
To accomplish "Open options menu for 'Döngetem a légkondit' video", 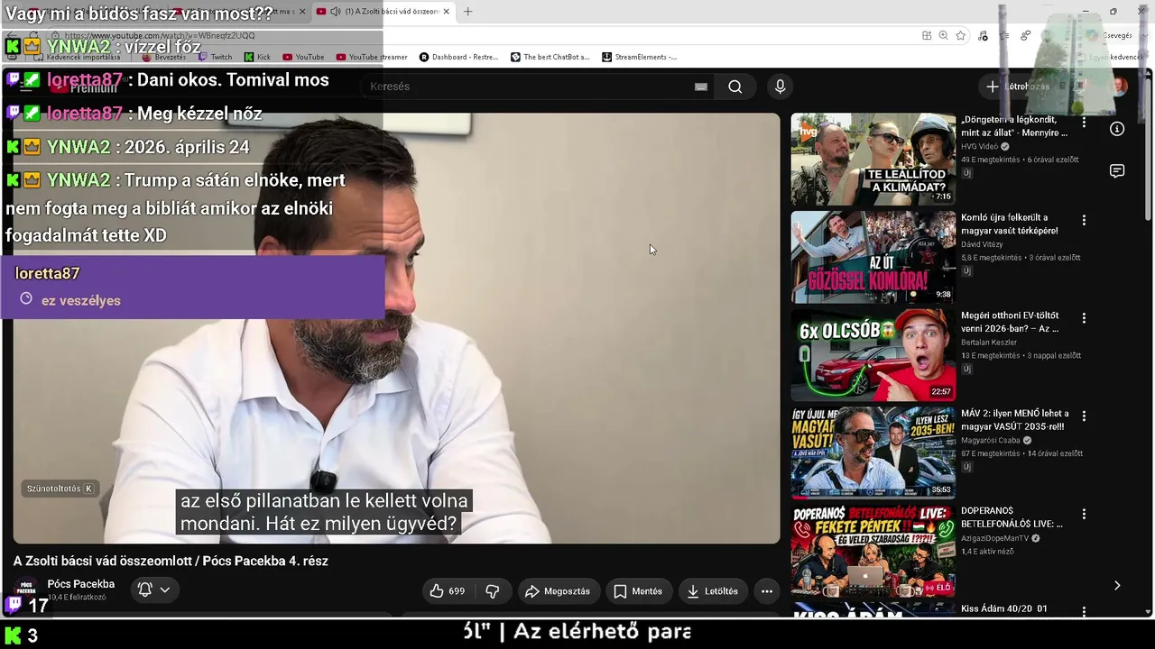I will point(1084,122).
